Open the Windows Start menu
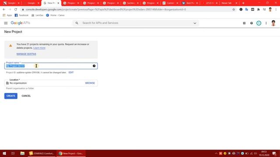 pos(4,154)
